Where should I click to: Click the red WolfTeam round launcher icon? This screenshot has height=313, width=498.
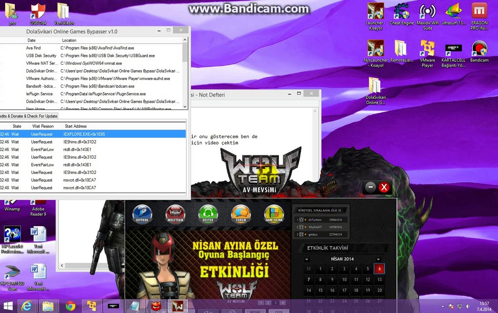pyautogui.click(x=175, y=214)
